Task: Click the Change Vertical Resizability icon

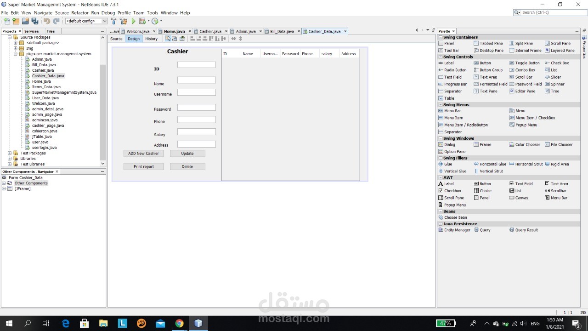Action: coord(240,39)
